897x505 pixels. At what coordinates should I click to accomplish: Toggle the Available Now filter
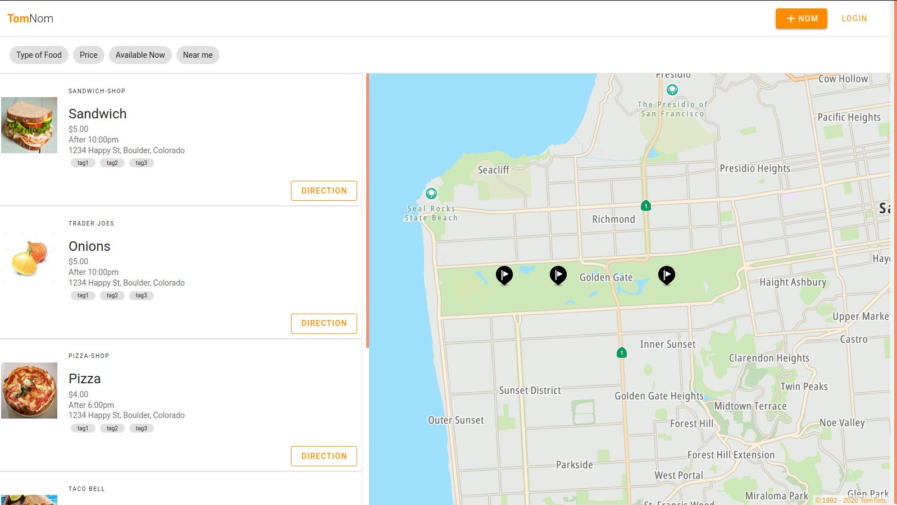pos(140,55)
